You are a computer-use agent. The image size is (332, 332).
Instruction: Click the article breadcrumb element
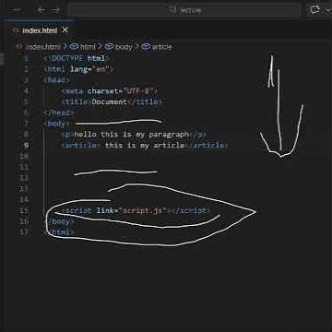coord(161,47)
